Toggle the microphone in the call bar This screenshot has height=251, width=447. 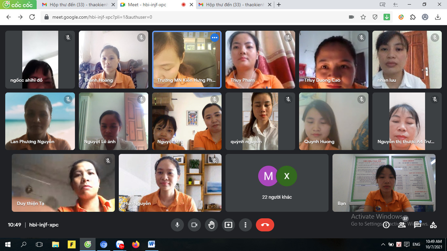click(177, 225)
